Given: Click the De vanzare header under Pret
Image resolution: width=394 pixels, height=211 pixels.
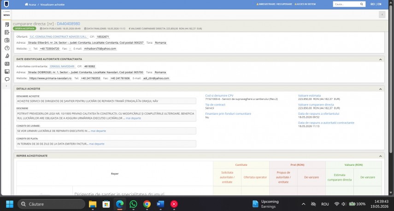Looking at the screenshot, I should click(312, 177).
